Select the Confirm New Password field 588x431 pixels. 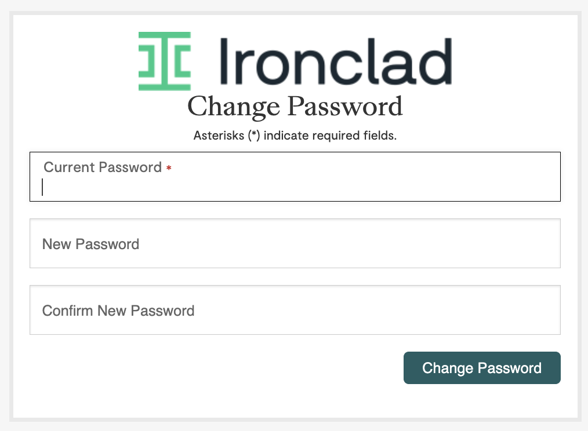coord(295,310)
